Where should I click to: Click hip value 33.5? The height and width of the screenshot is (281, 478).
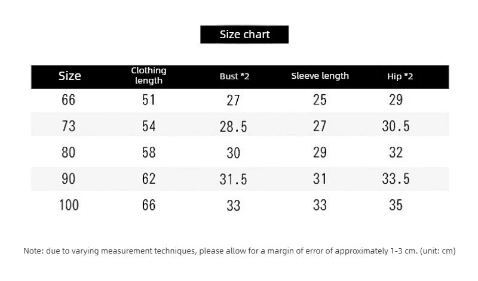point(396,179)
